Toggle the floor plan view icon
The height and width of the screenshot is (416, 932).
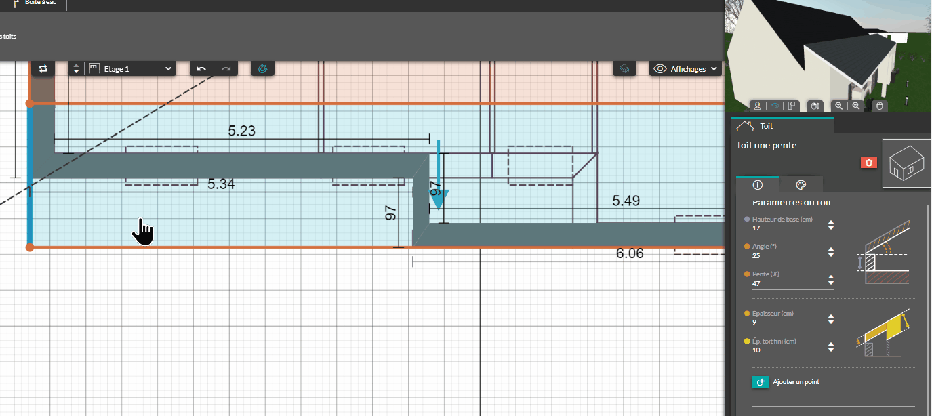(x=791, y=106)
